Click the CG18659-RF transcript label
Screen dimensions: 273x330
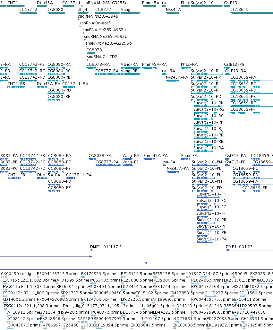coord(243,109)
